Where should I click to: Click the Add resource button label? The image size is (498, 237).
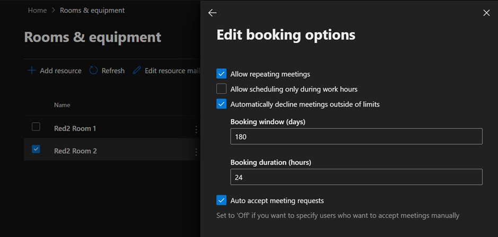click(x=61, y=70)
